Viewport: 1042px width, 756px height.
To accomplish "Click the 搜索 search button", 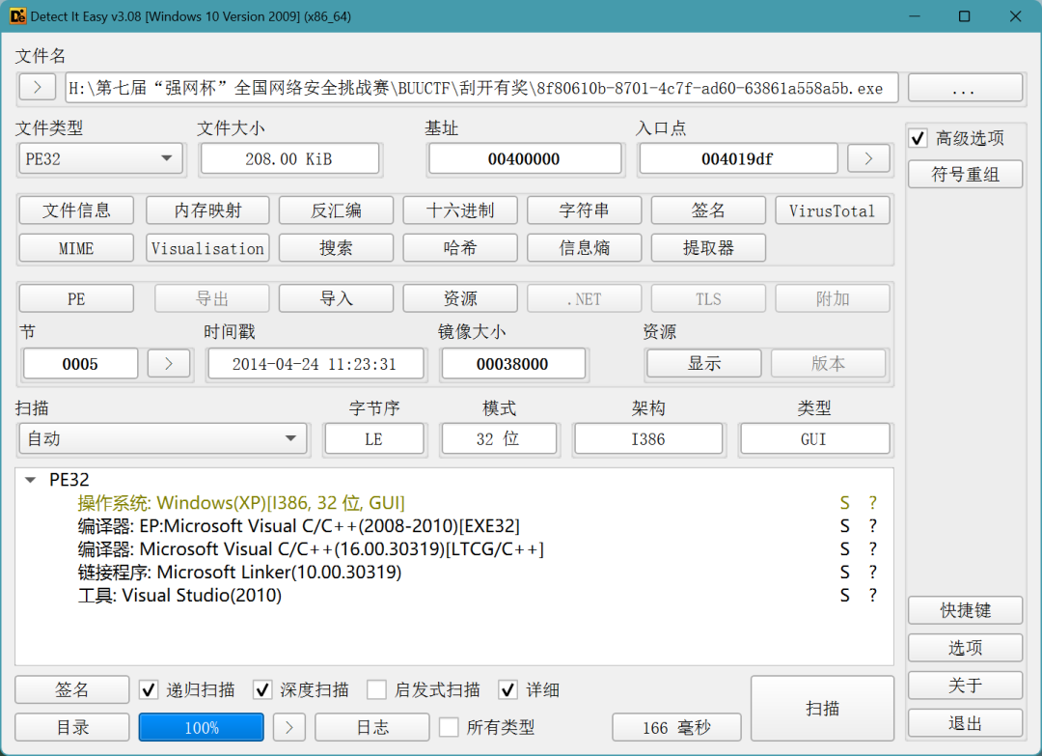I will click(337, 248).
